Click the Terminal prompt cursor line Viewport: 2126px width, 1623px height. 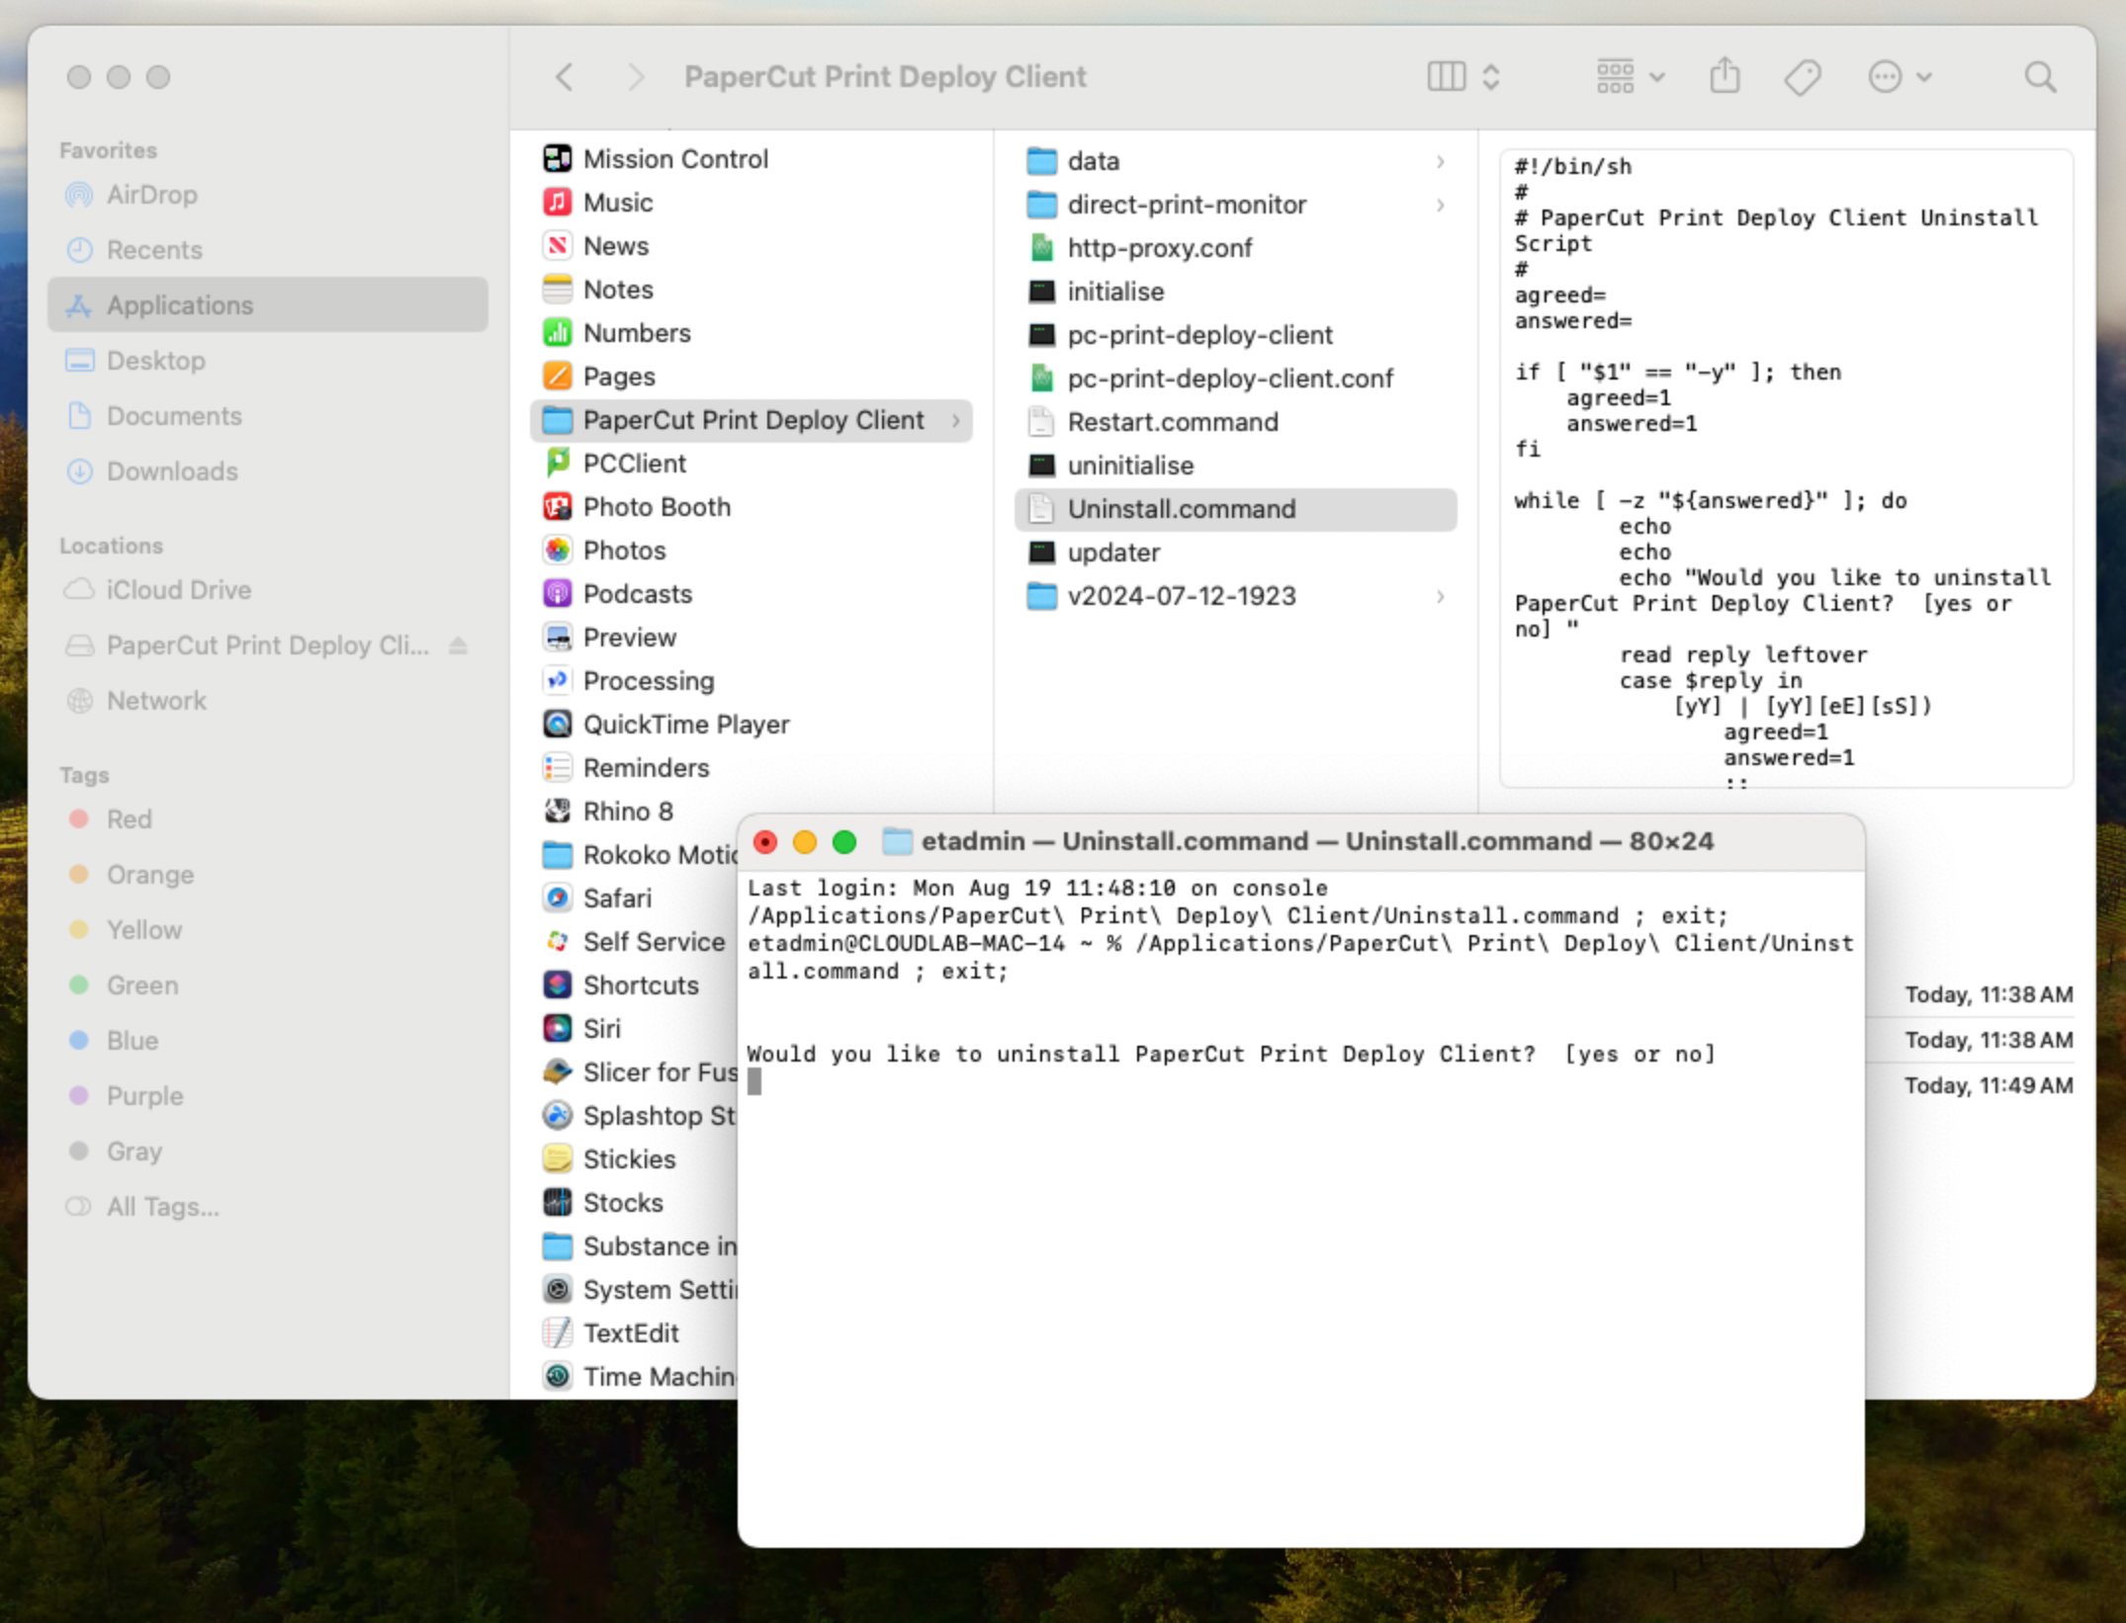point(754,1082)
